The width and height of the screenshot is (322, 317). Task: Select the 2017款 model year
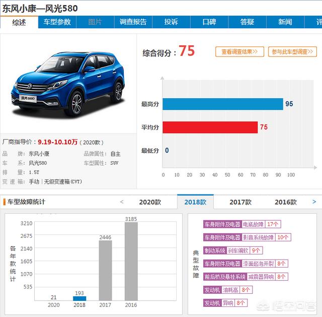pos(240,202)
